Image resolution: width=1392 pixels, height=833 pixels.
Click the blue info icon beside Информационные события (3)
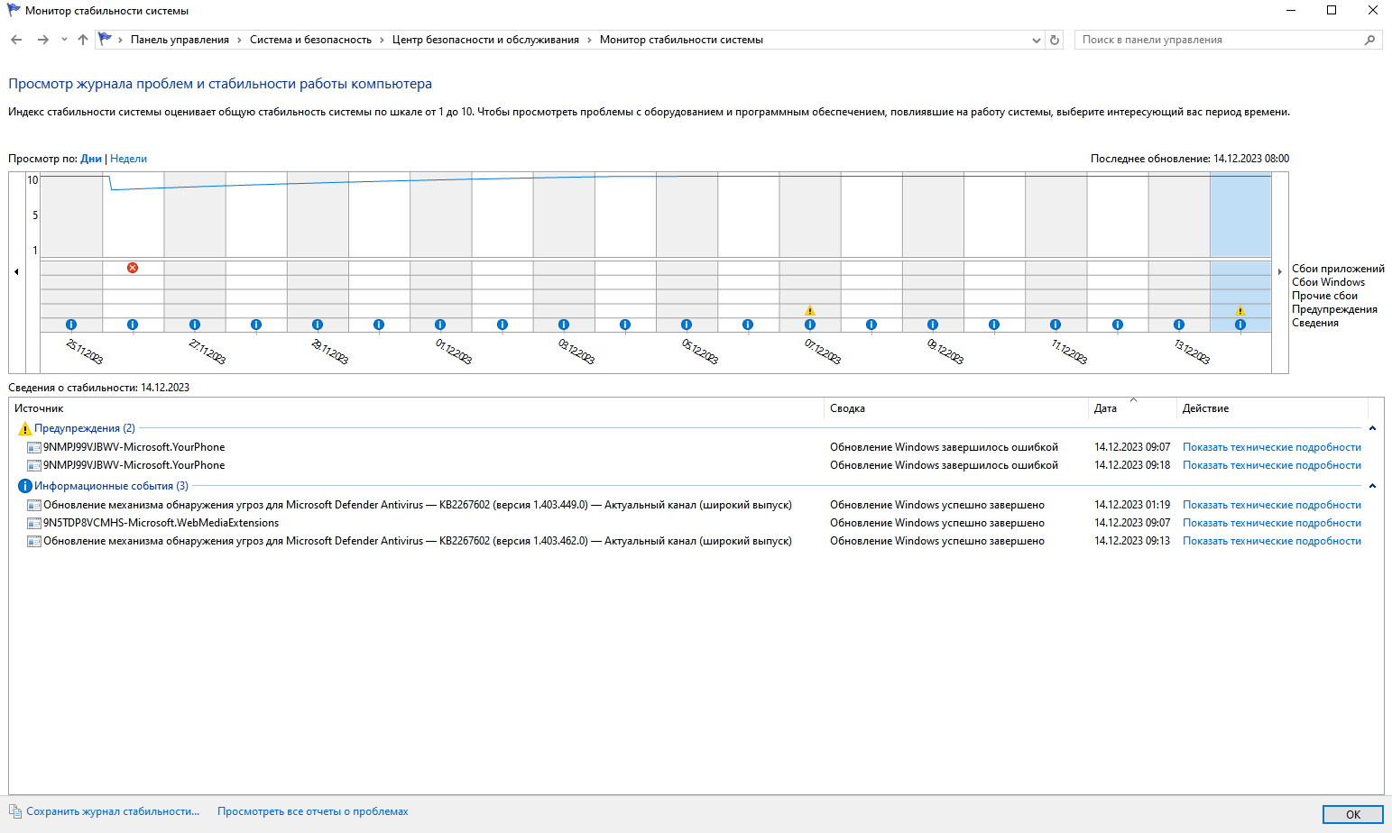25,486
